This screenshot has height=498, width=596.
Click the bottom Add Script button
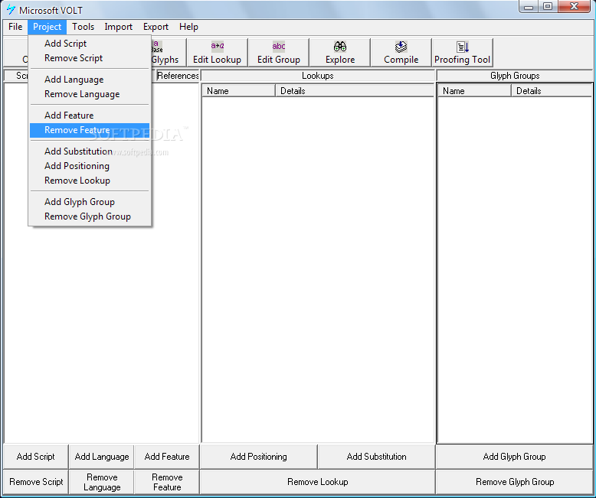point(36,457)
